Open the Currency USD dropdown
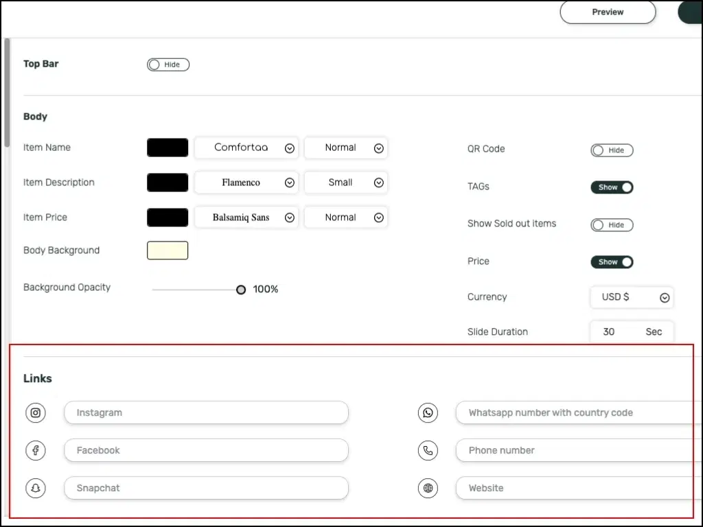 tap(632, 297)
